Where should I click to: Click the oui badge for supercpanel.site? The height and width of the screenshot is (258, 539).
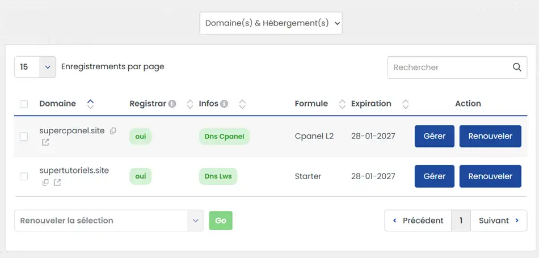click(140, 137)
